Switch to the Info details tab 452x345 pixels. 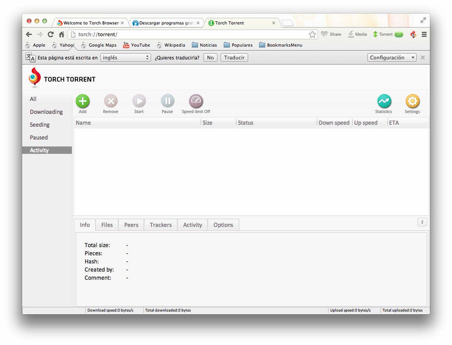coord(85,225)
